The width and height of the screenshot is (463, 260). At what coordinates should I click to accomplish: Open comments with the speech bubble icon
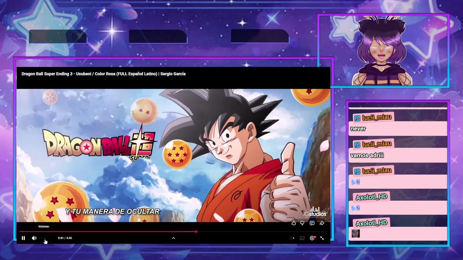(312, 223)
